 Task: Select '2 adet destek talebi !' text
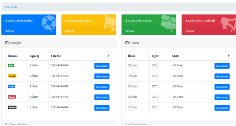pyautogui.click(x=19, y=21)
